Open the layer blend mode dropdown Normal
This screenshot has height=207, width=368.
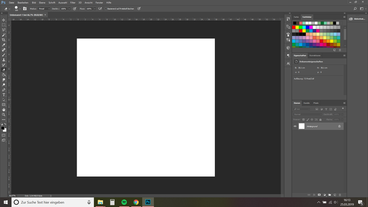coord(307,114)
